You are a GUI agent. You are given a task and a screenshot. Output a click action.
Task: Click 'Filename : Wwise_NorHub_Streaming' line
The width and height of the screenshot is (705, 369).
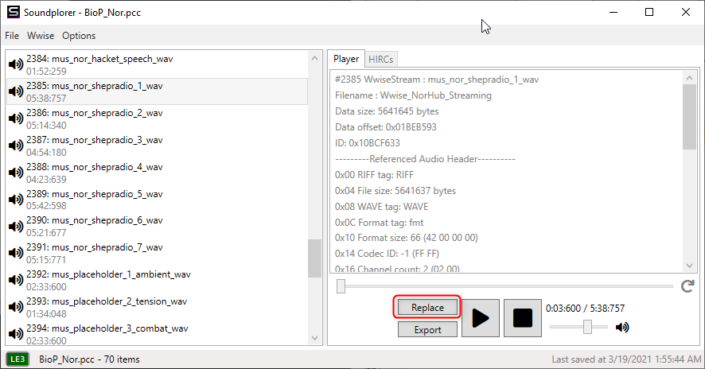click(413, 95)
